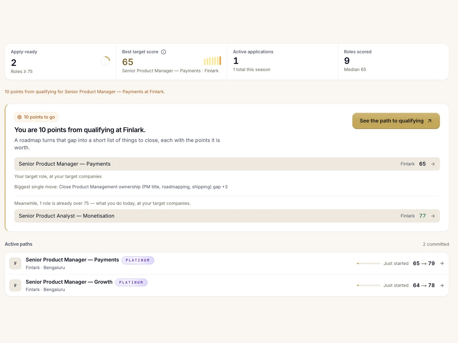Click Biggest single move gap +3 text
This screenshot has width=458, height=343.
[x=121, y=187]
